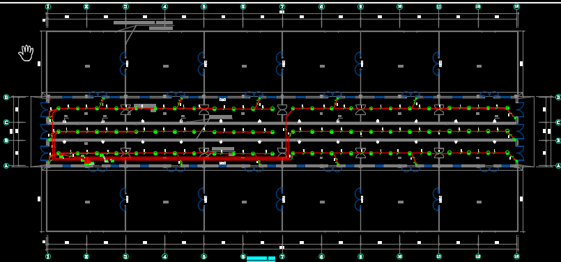
Task: Select grid axis bubble 4 in the top row
Action: [x=164, y=6]
